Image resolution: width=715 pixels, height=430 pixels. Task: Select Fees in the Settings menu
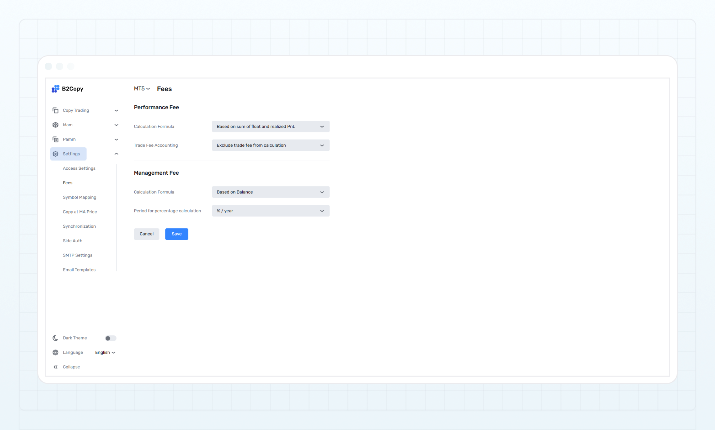coord(67,183)
